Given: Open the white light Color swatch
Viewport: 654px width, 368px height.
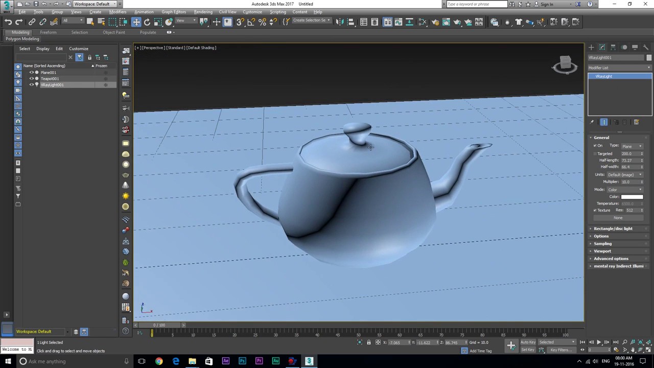Looking at the screenshot, I should click(632, 197).
